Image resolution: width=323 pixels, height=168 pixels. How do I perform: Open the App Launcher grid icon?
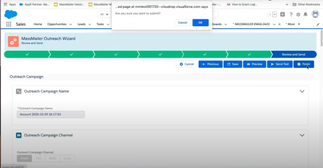point(9,24)
